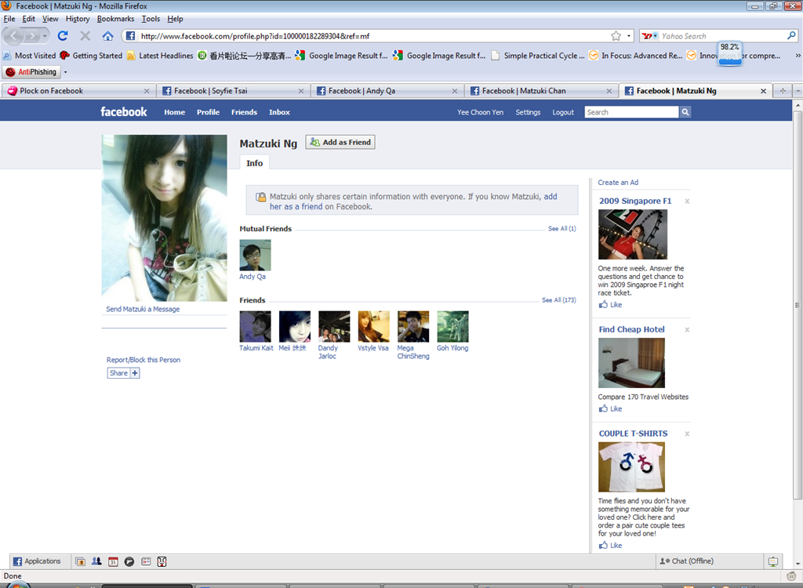Switch to Facebook | Andy Qa tab
The height and width of the screenshot is (588, 803).
[387, 91]
